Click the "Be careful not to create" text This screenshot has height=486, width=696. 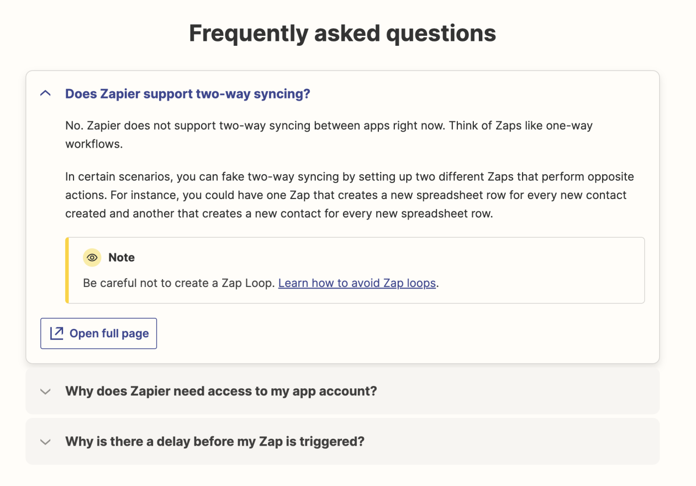(x=178, y=283)
